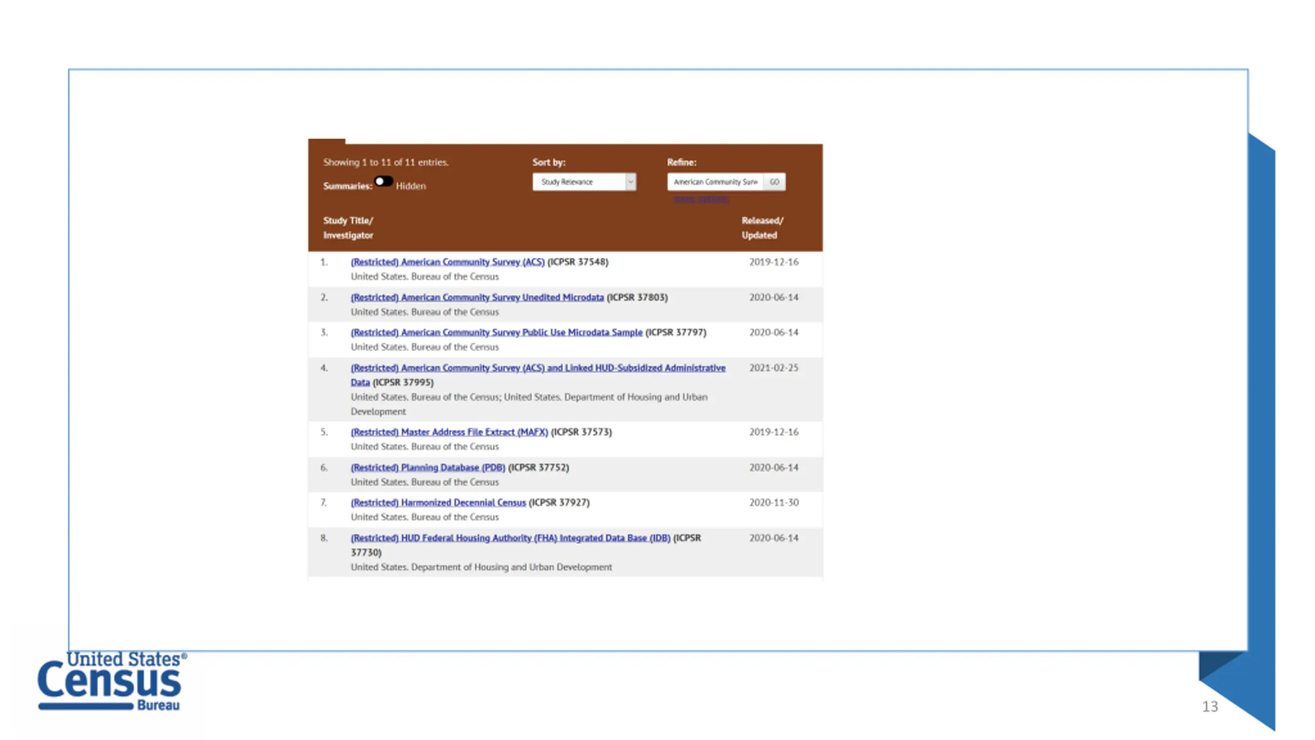The image size is (1315, 740).
Task: Open the Master Address File Extract (MAFX) link
Action: (x=449, y=432)
